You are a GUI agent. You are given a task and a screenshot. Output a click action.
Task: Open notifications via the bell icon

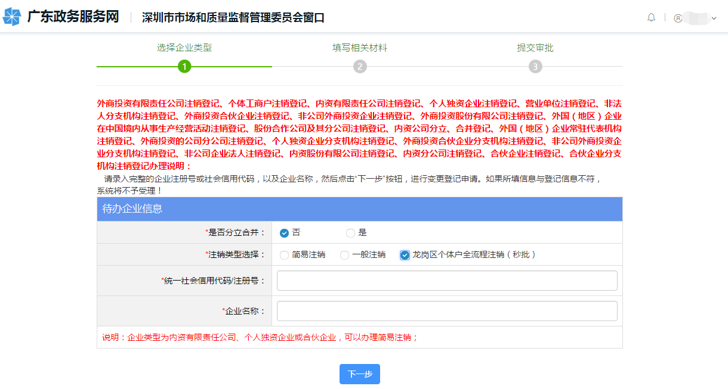coord(651,18)
